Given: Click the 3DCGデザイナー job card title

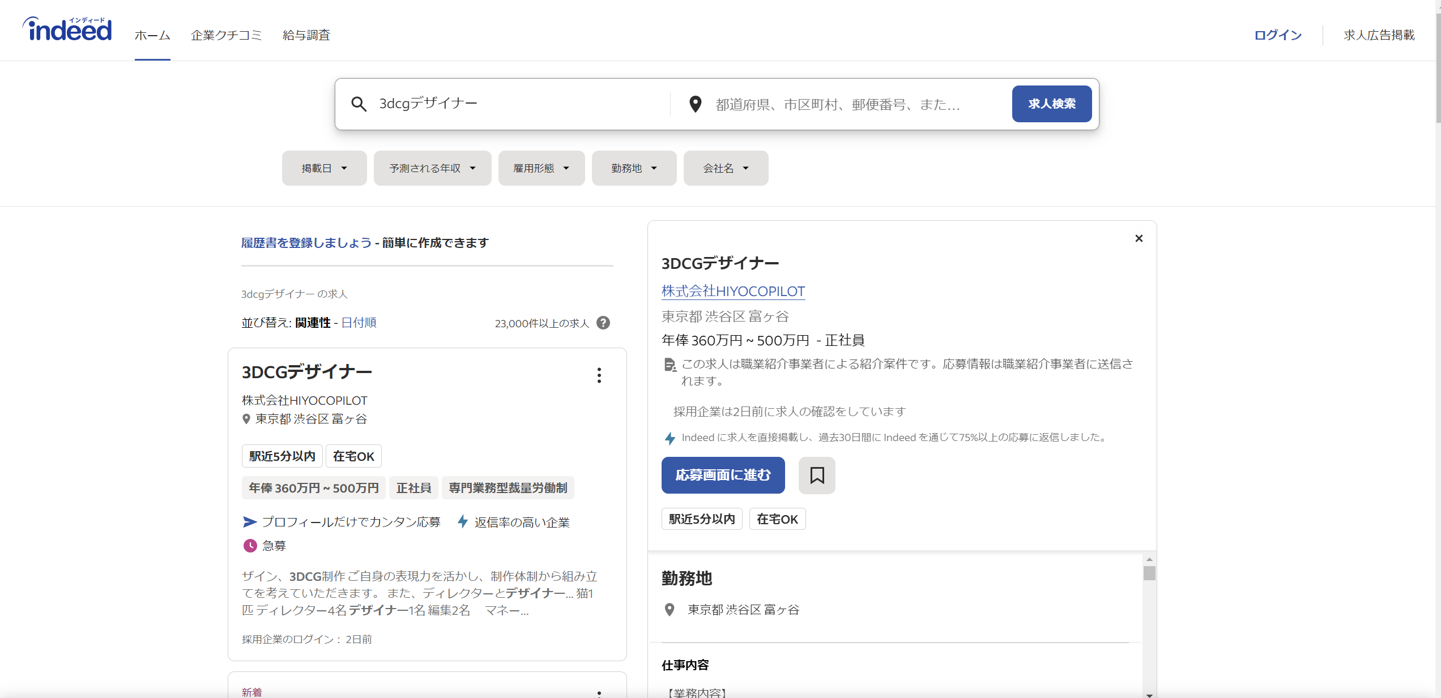Looking at the screenshot, I should pyautogui.click(x=306, y=372).
